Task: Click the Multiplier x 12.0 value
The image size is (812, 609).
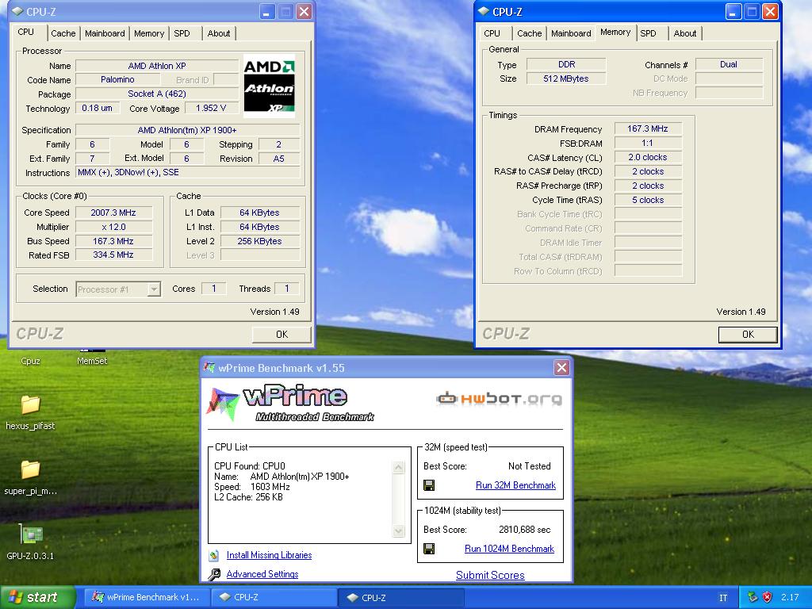Action: click(x=113, y=227)
